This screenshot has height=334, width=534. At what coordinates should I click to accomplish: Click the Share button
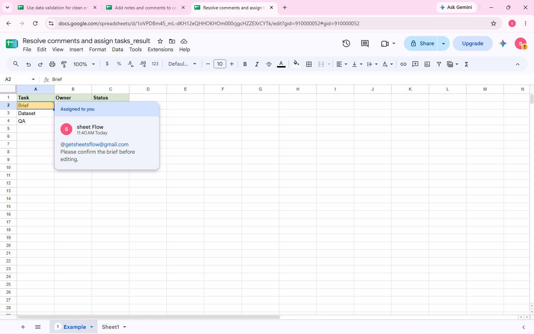(421, 43)
